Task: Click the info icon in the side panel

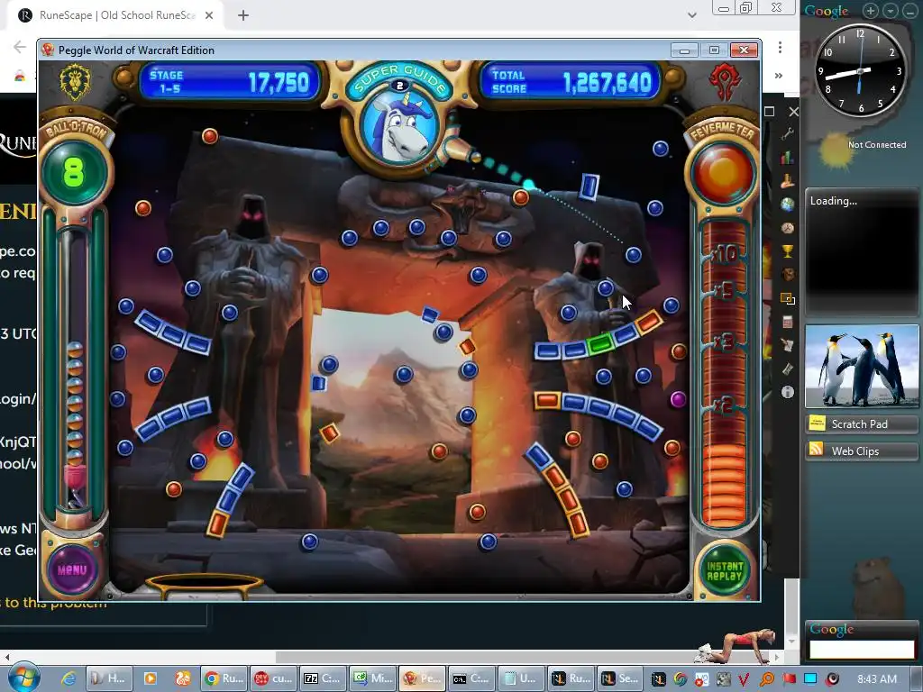Action: (x=788, y=392)
